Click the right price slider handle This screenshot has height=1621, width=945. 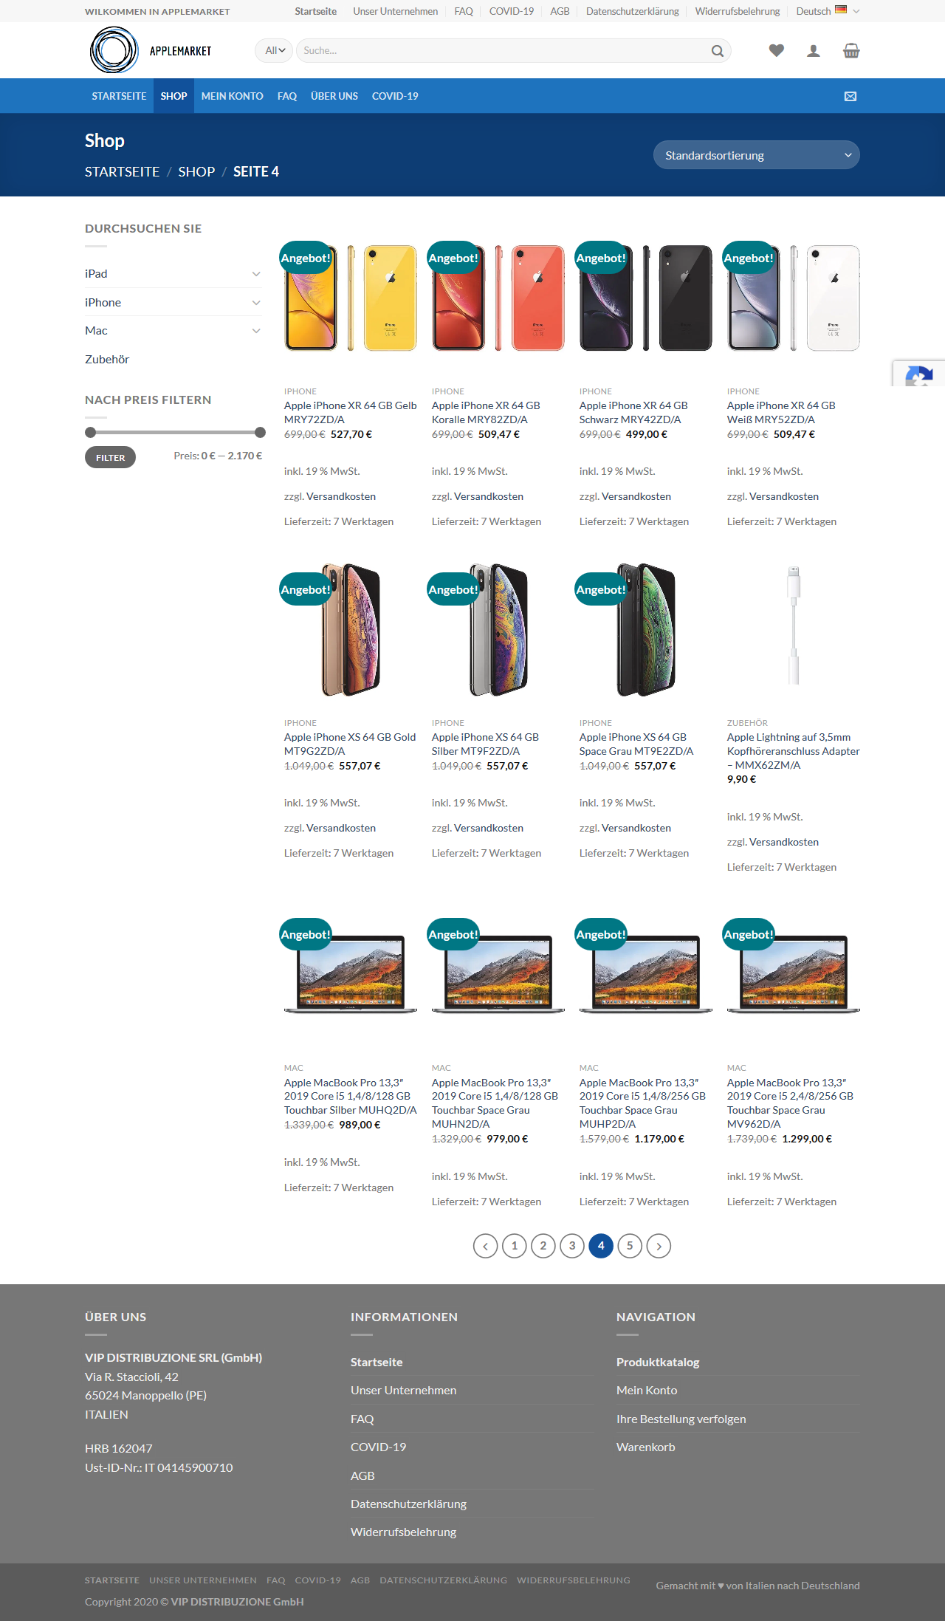260,432
